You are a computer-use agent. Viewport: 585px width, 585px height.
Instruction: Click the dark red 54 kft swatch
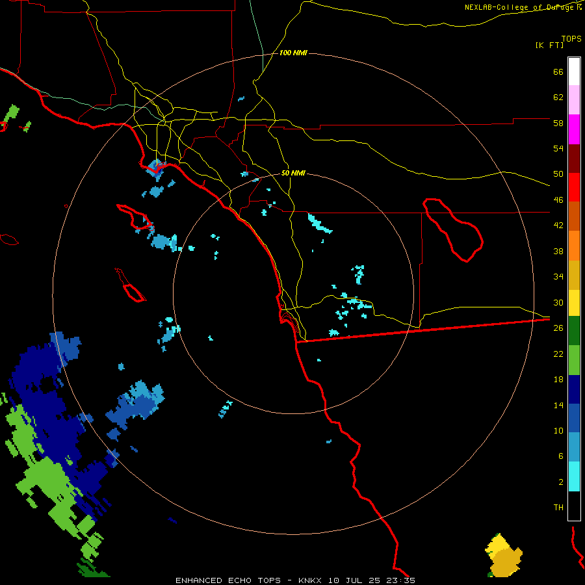point(574,158)
